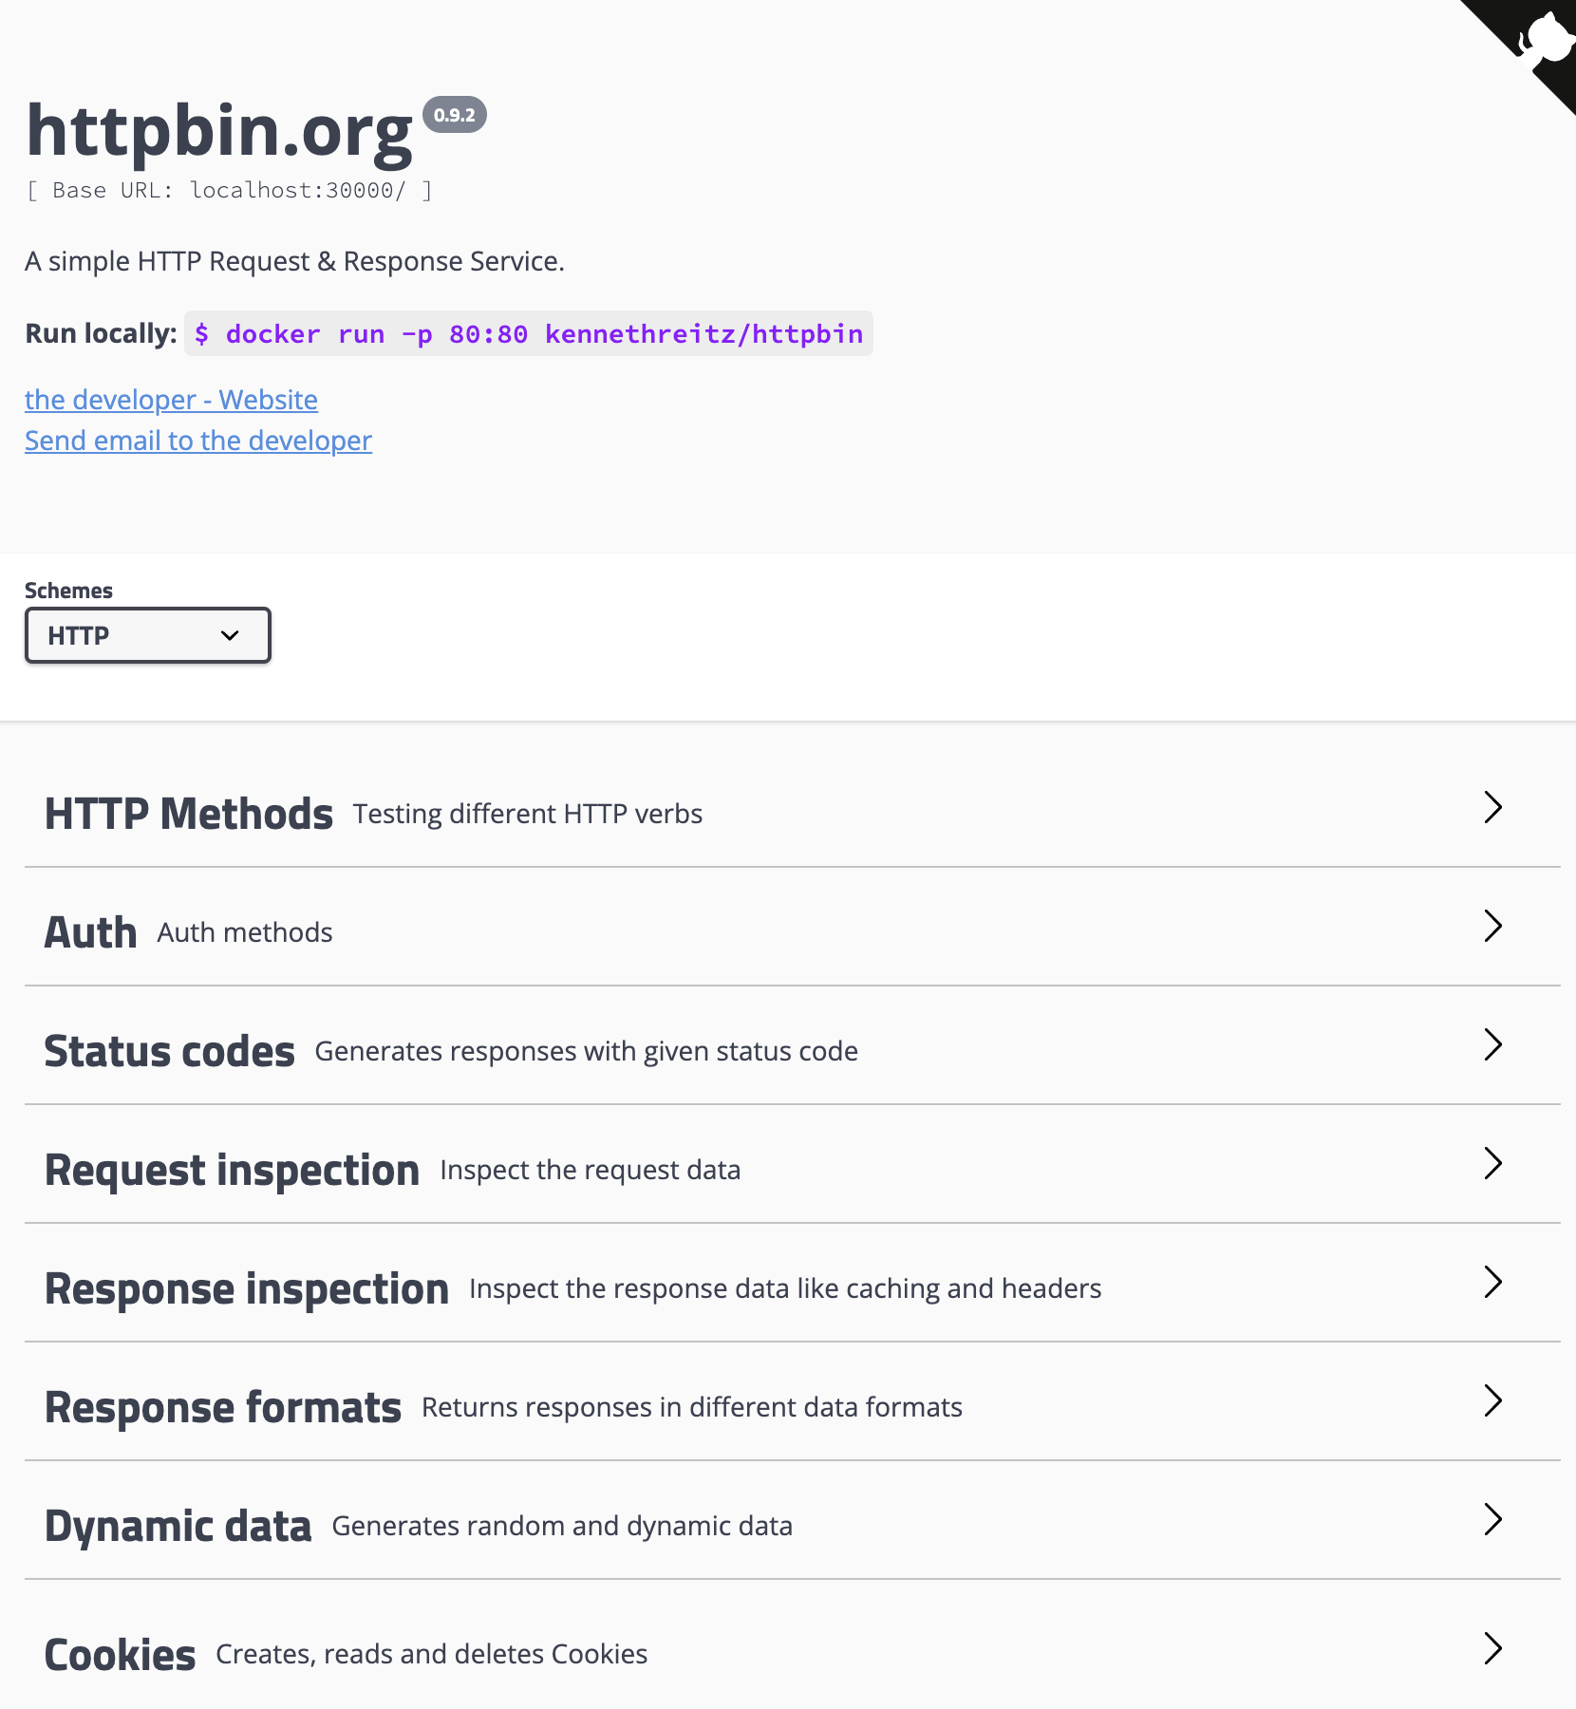The image size is (1576, 1709).
Task: Expand the Response inspection section chevron
Action: click(x=1493, y=1282)
